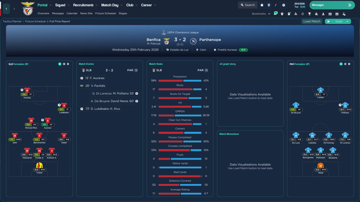Click the 73' D. Lukébakio goal event

(x=100, y=109)
